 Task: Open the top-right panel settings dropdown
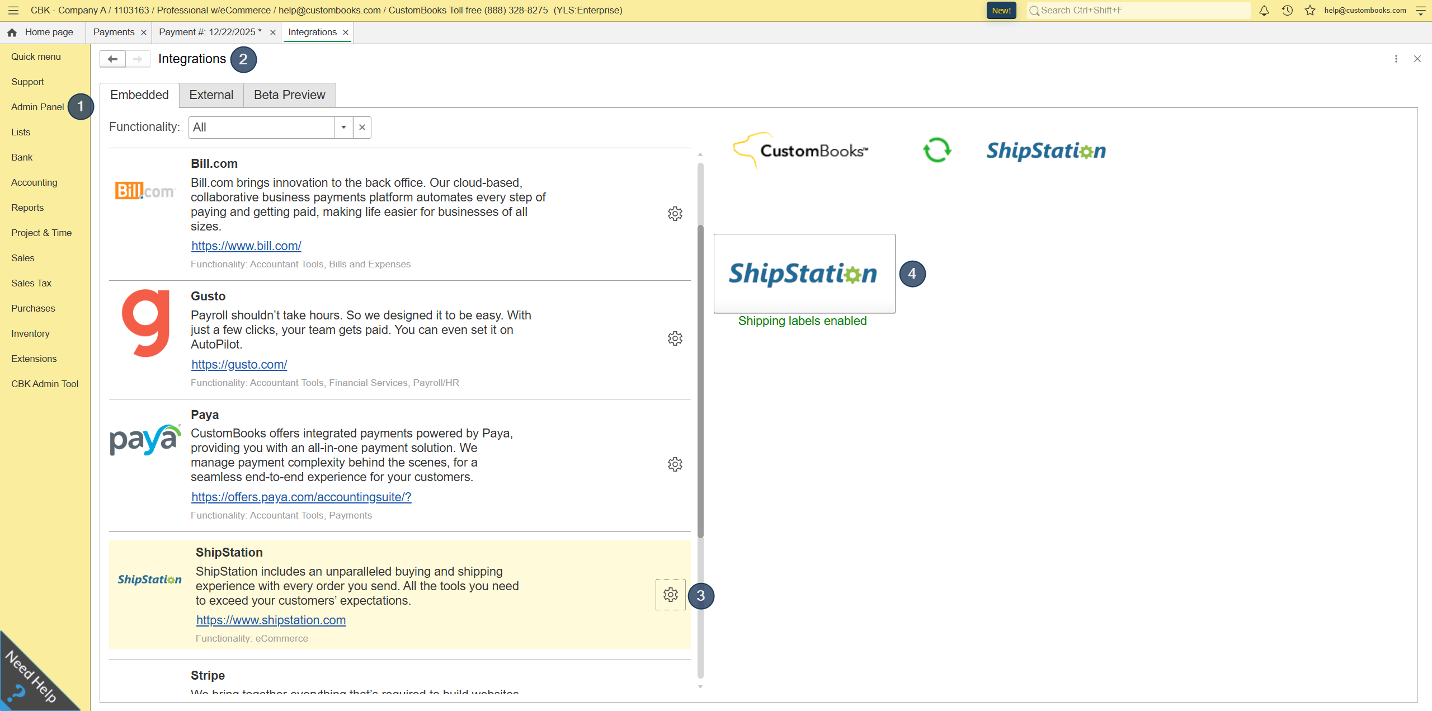coord(1420,10)
